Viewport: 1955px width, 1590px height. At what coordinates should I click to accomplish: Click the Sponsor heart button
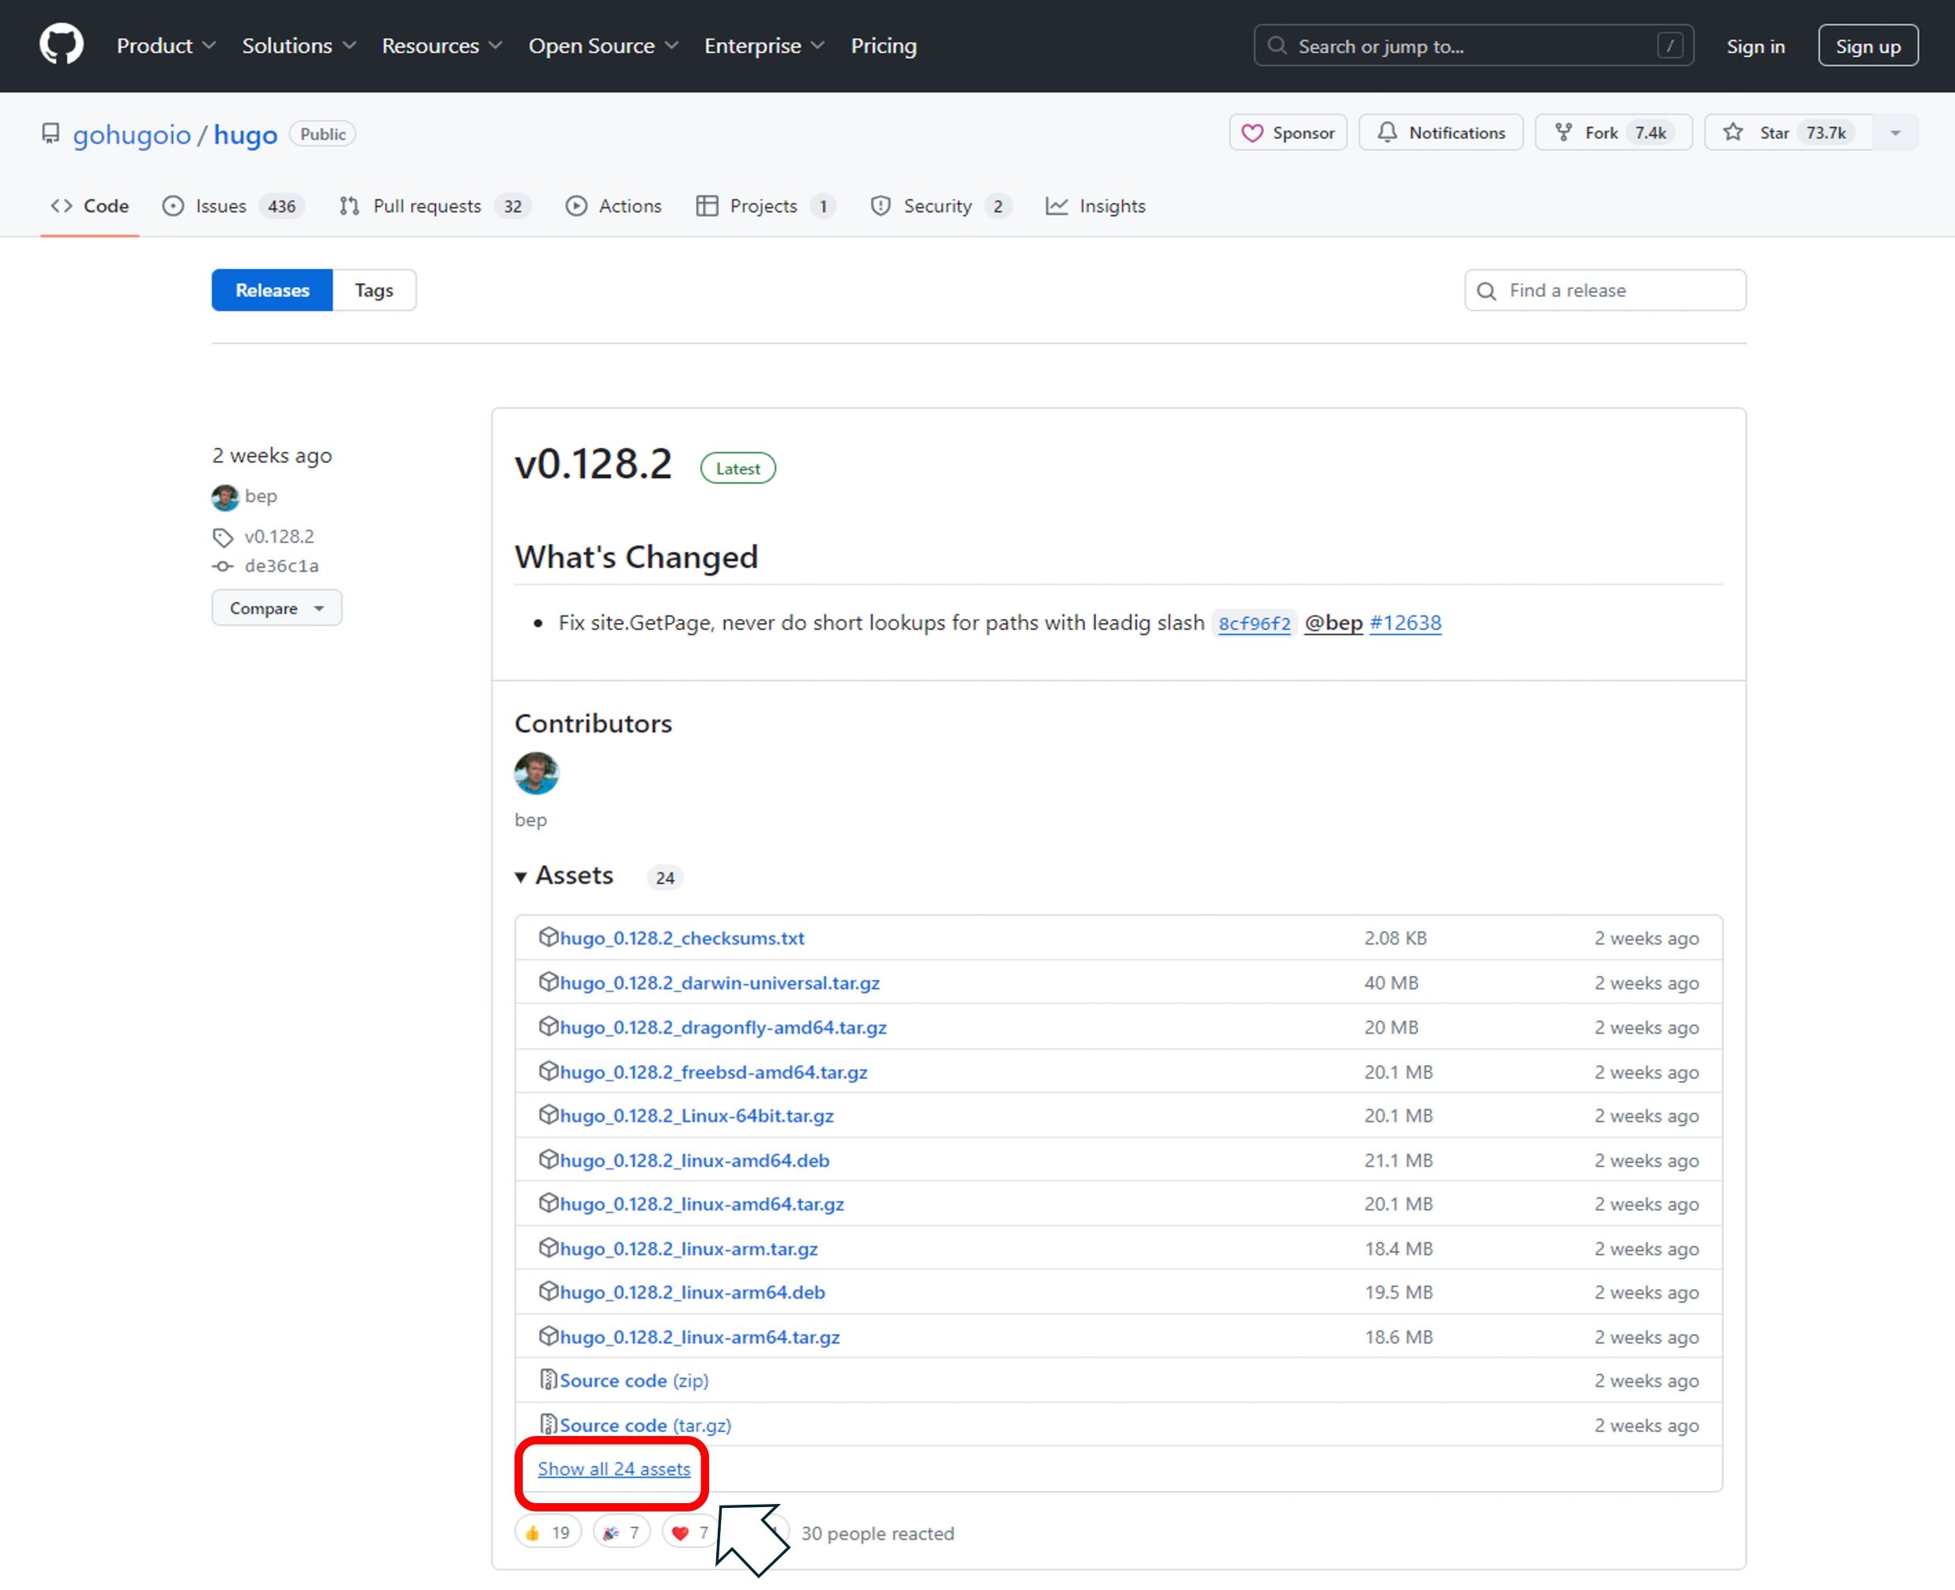1288,133
